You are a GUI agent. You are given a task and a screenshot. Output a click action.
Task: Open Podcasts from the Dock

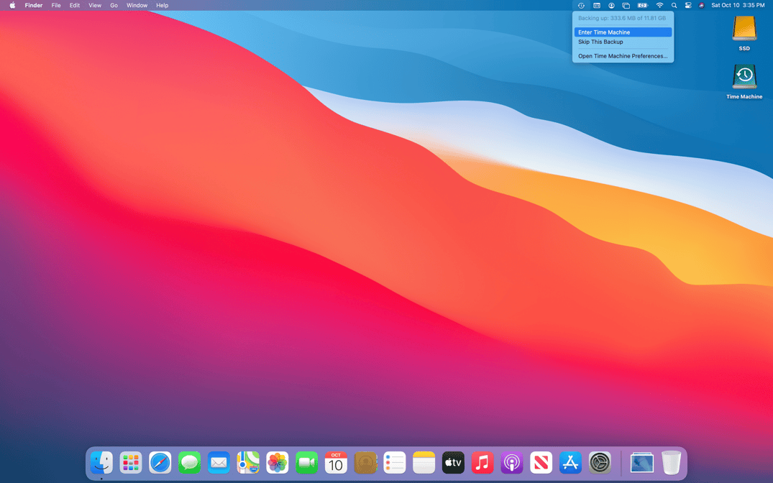512,463
